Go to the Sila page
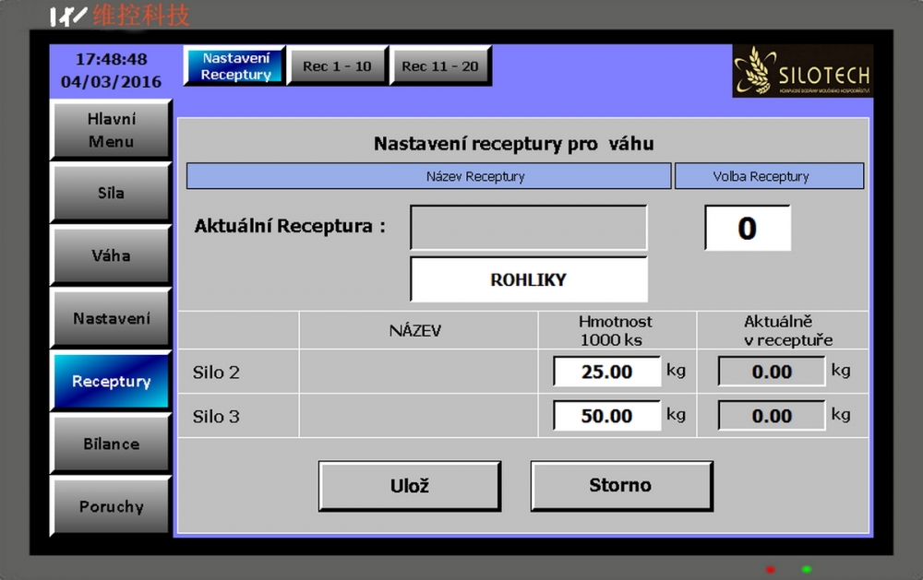The height and width of the screenshot is (580, 923). coord(111,193)
